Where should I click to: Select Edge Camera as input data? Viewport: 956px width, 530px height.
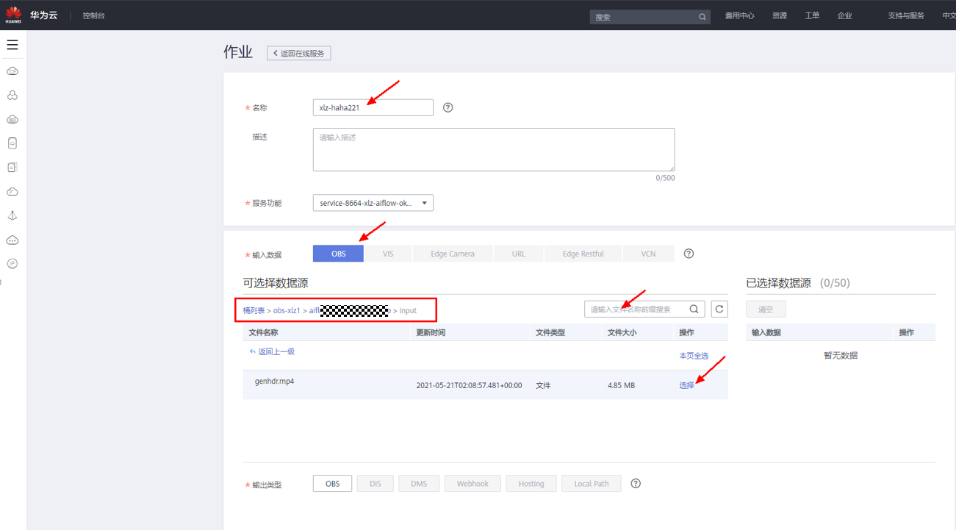coord(453,254)
